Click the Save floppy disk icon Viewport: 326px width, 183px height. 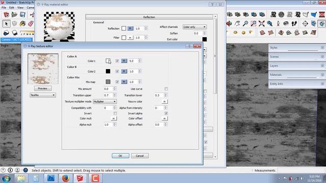(x=22, y=15)
